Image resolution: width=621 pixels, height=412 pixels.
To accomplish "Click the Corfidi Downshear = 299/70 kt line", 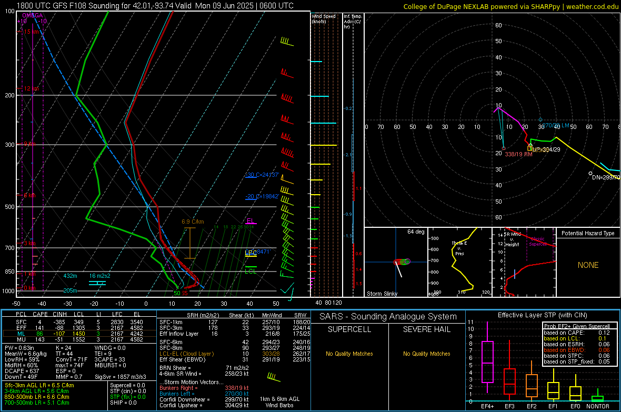I will [204, 399].
